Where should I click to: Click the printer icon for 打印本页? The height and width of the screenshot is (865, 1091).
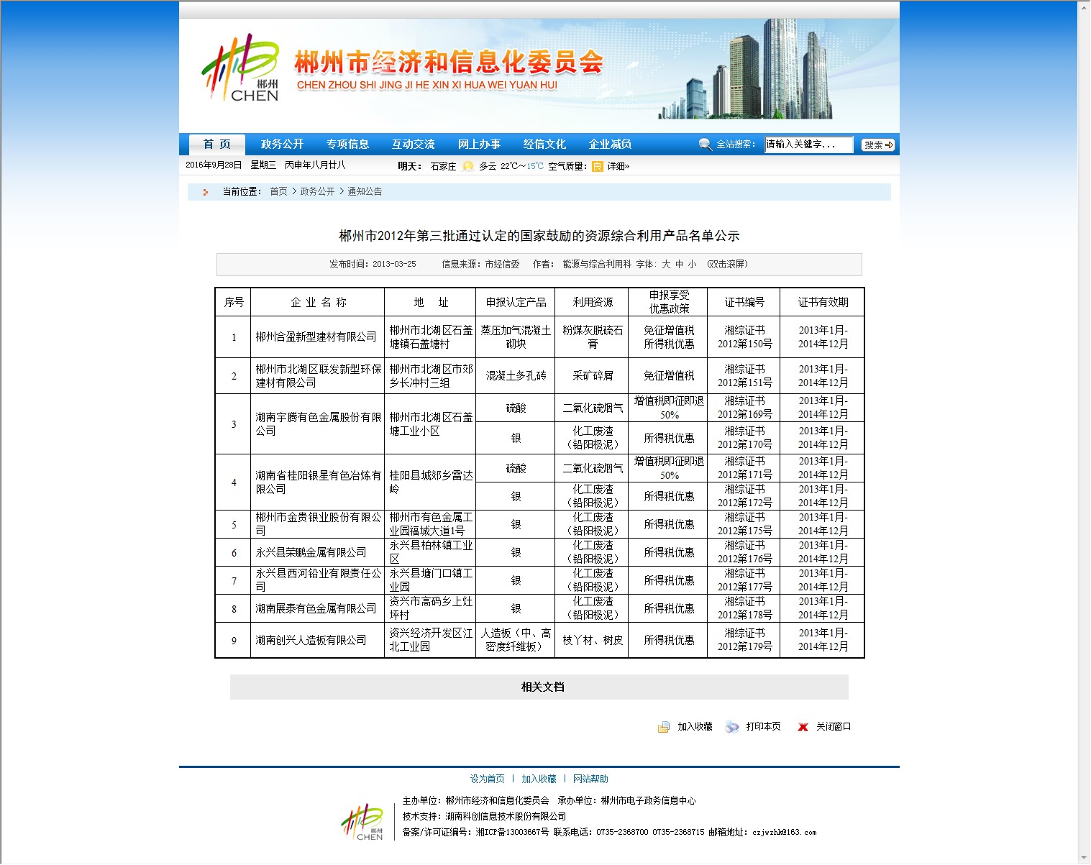pyautogui.click(x=732, y=727)
